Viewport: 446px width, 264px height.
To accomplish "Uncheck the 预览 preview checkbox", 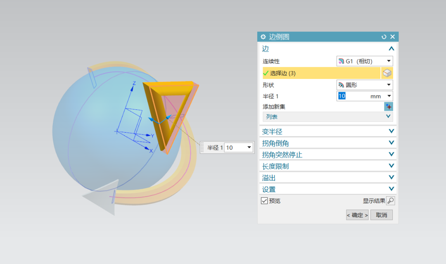I will pos(265,201).
